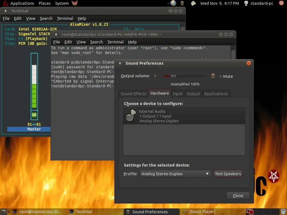Switch to the Applications tab in Sound Preferences

(216, 94)
